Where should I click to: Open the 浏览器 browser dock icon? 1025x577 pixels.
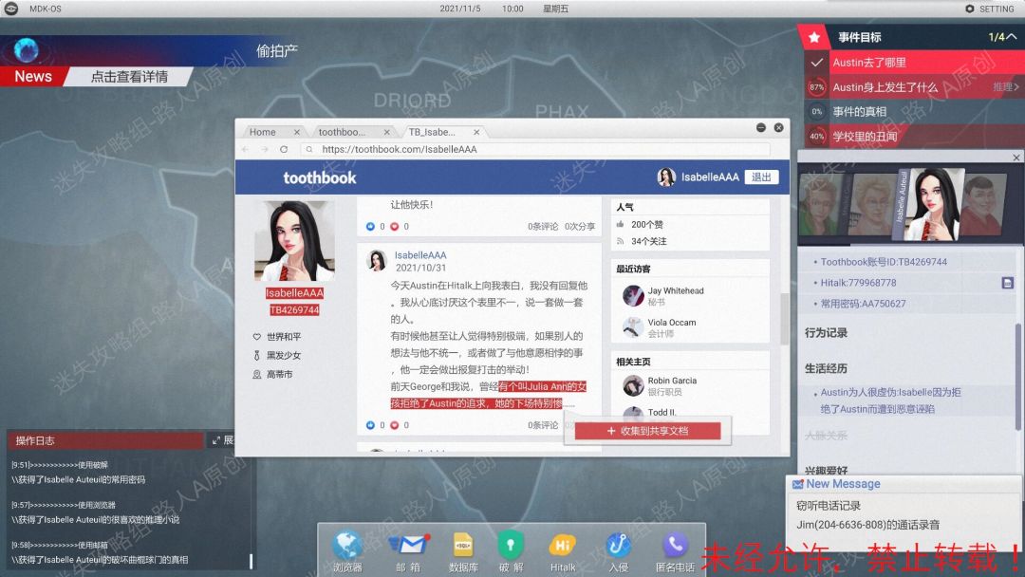tap(347, 545)
